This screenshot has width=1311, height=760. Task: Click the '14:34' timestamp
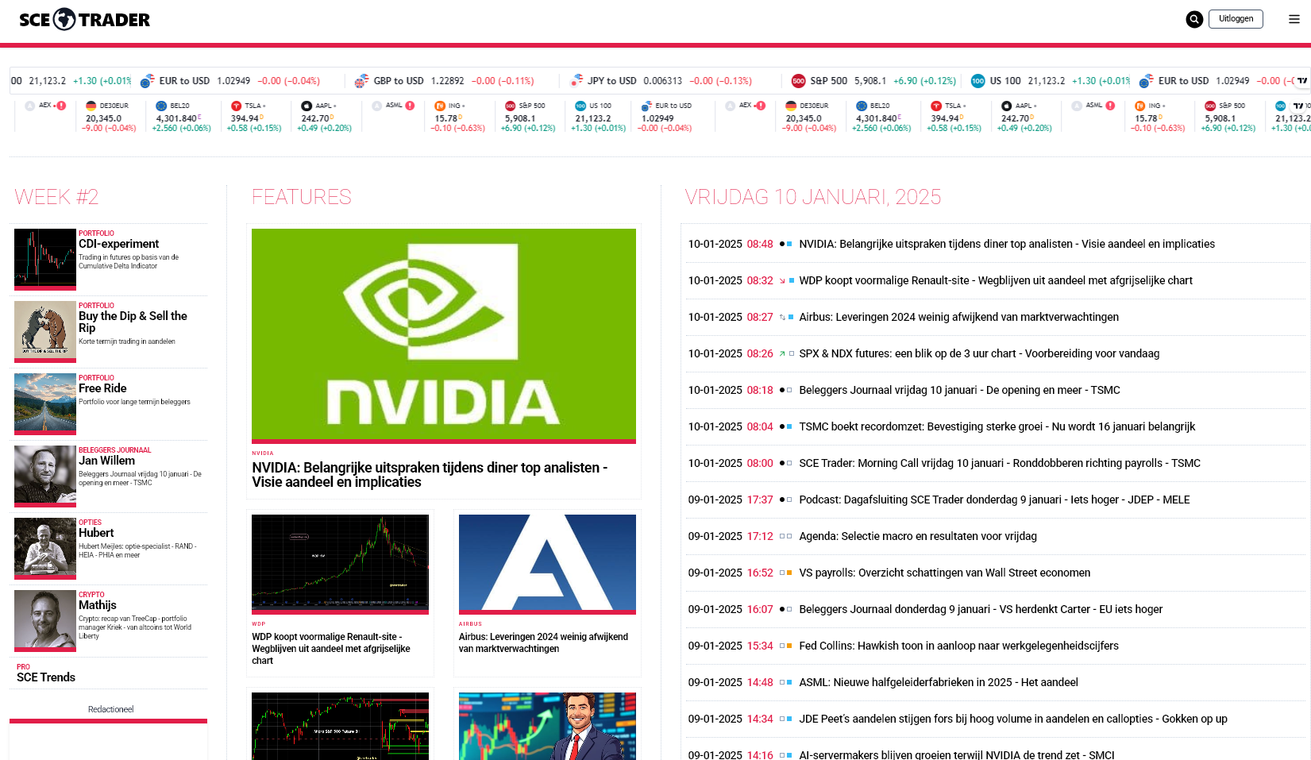[x=760, y=719]
